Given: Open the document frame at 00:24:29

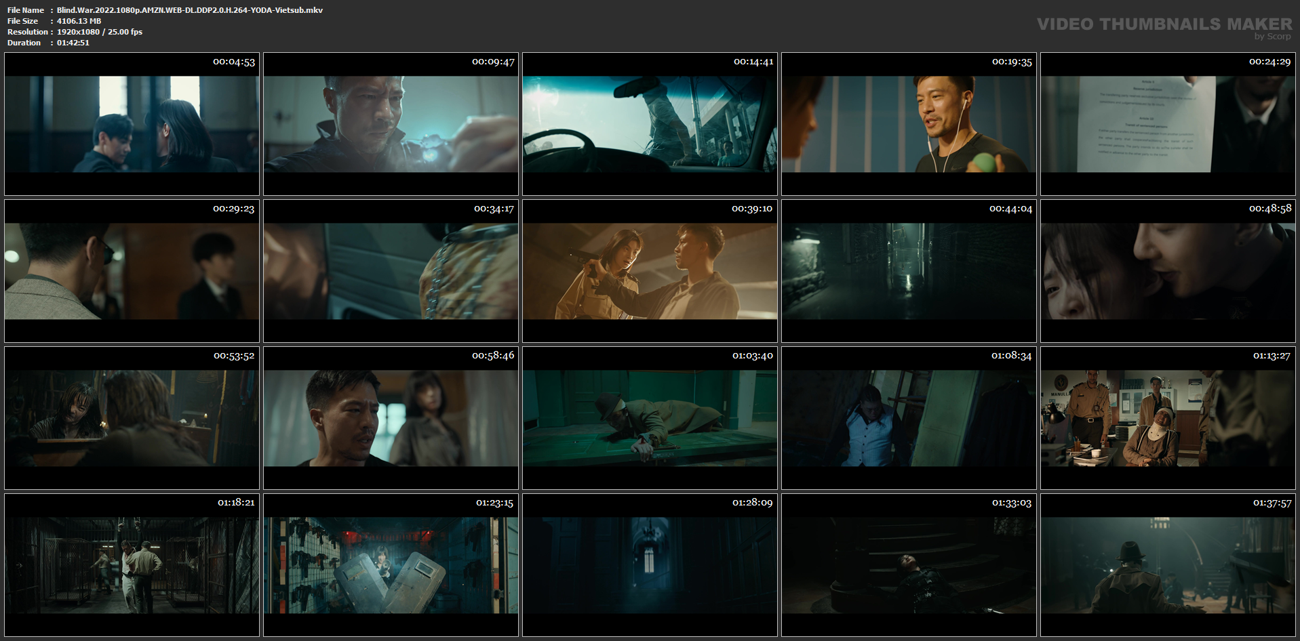Looking at the screenshot, I should (1168, 124).
